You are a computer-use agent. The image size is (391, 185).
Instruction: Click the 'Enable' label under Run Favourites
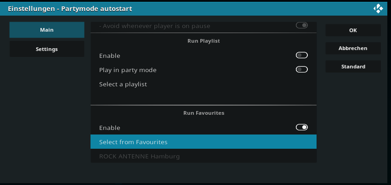click(x=110, y=128)
